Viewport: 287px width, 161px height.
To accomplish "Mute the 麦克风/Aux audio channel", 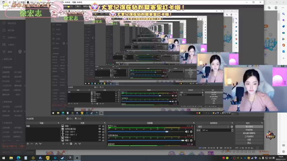I will [x=187, y=132].
